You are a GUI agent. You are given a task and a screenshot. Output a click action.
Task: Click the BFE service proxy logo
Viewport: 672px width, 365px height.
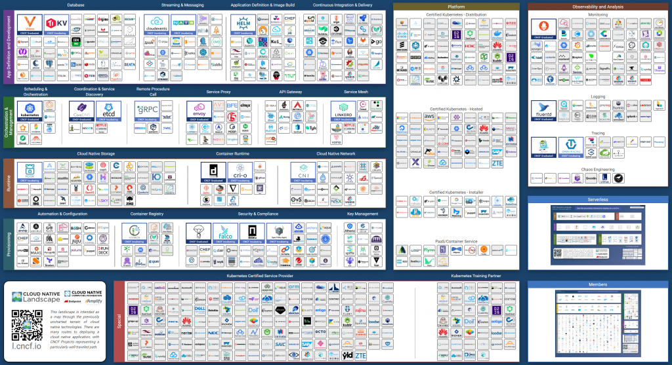[232, 106]
